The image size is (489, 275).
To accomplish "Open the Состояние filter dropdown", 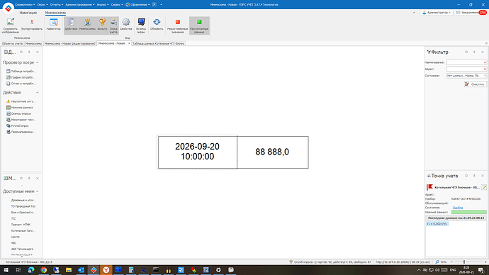I will (x=466, y=76).
